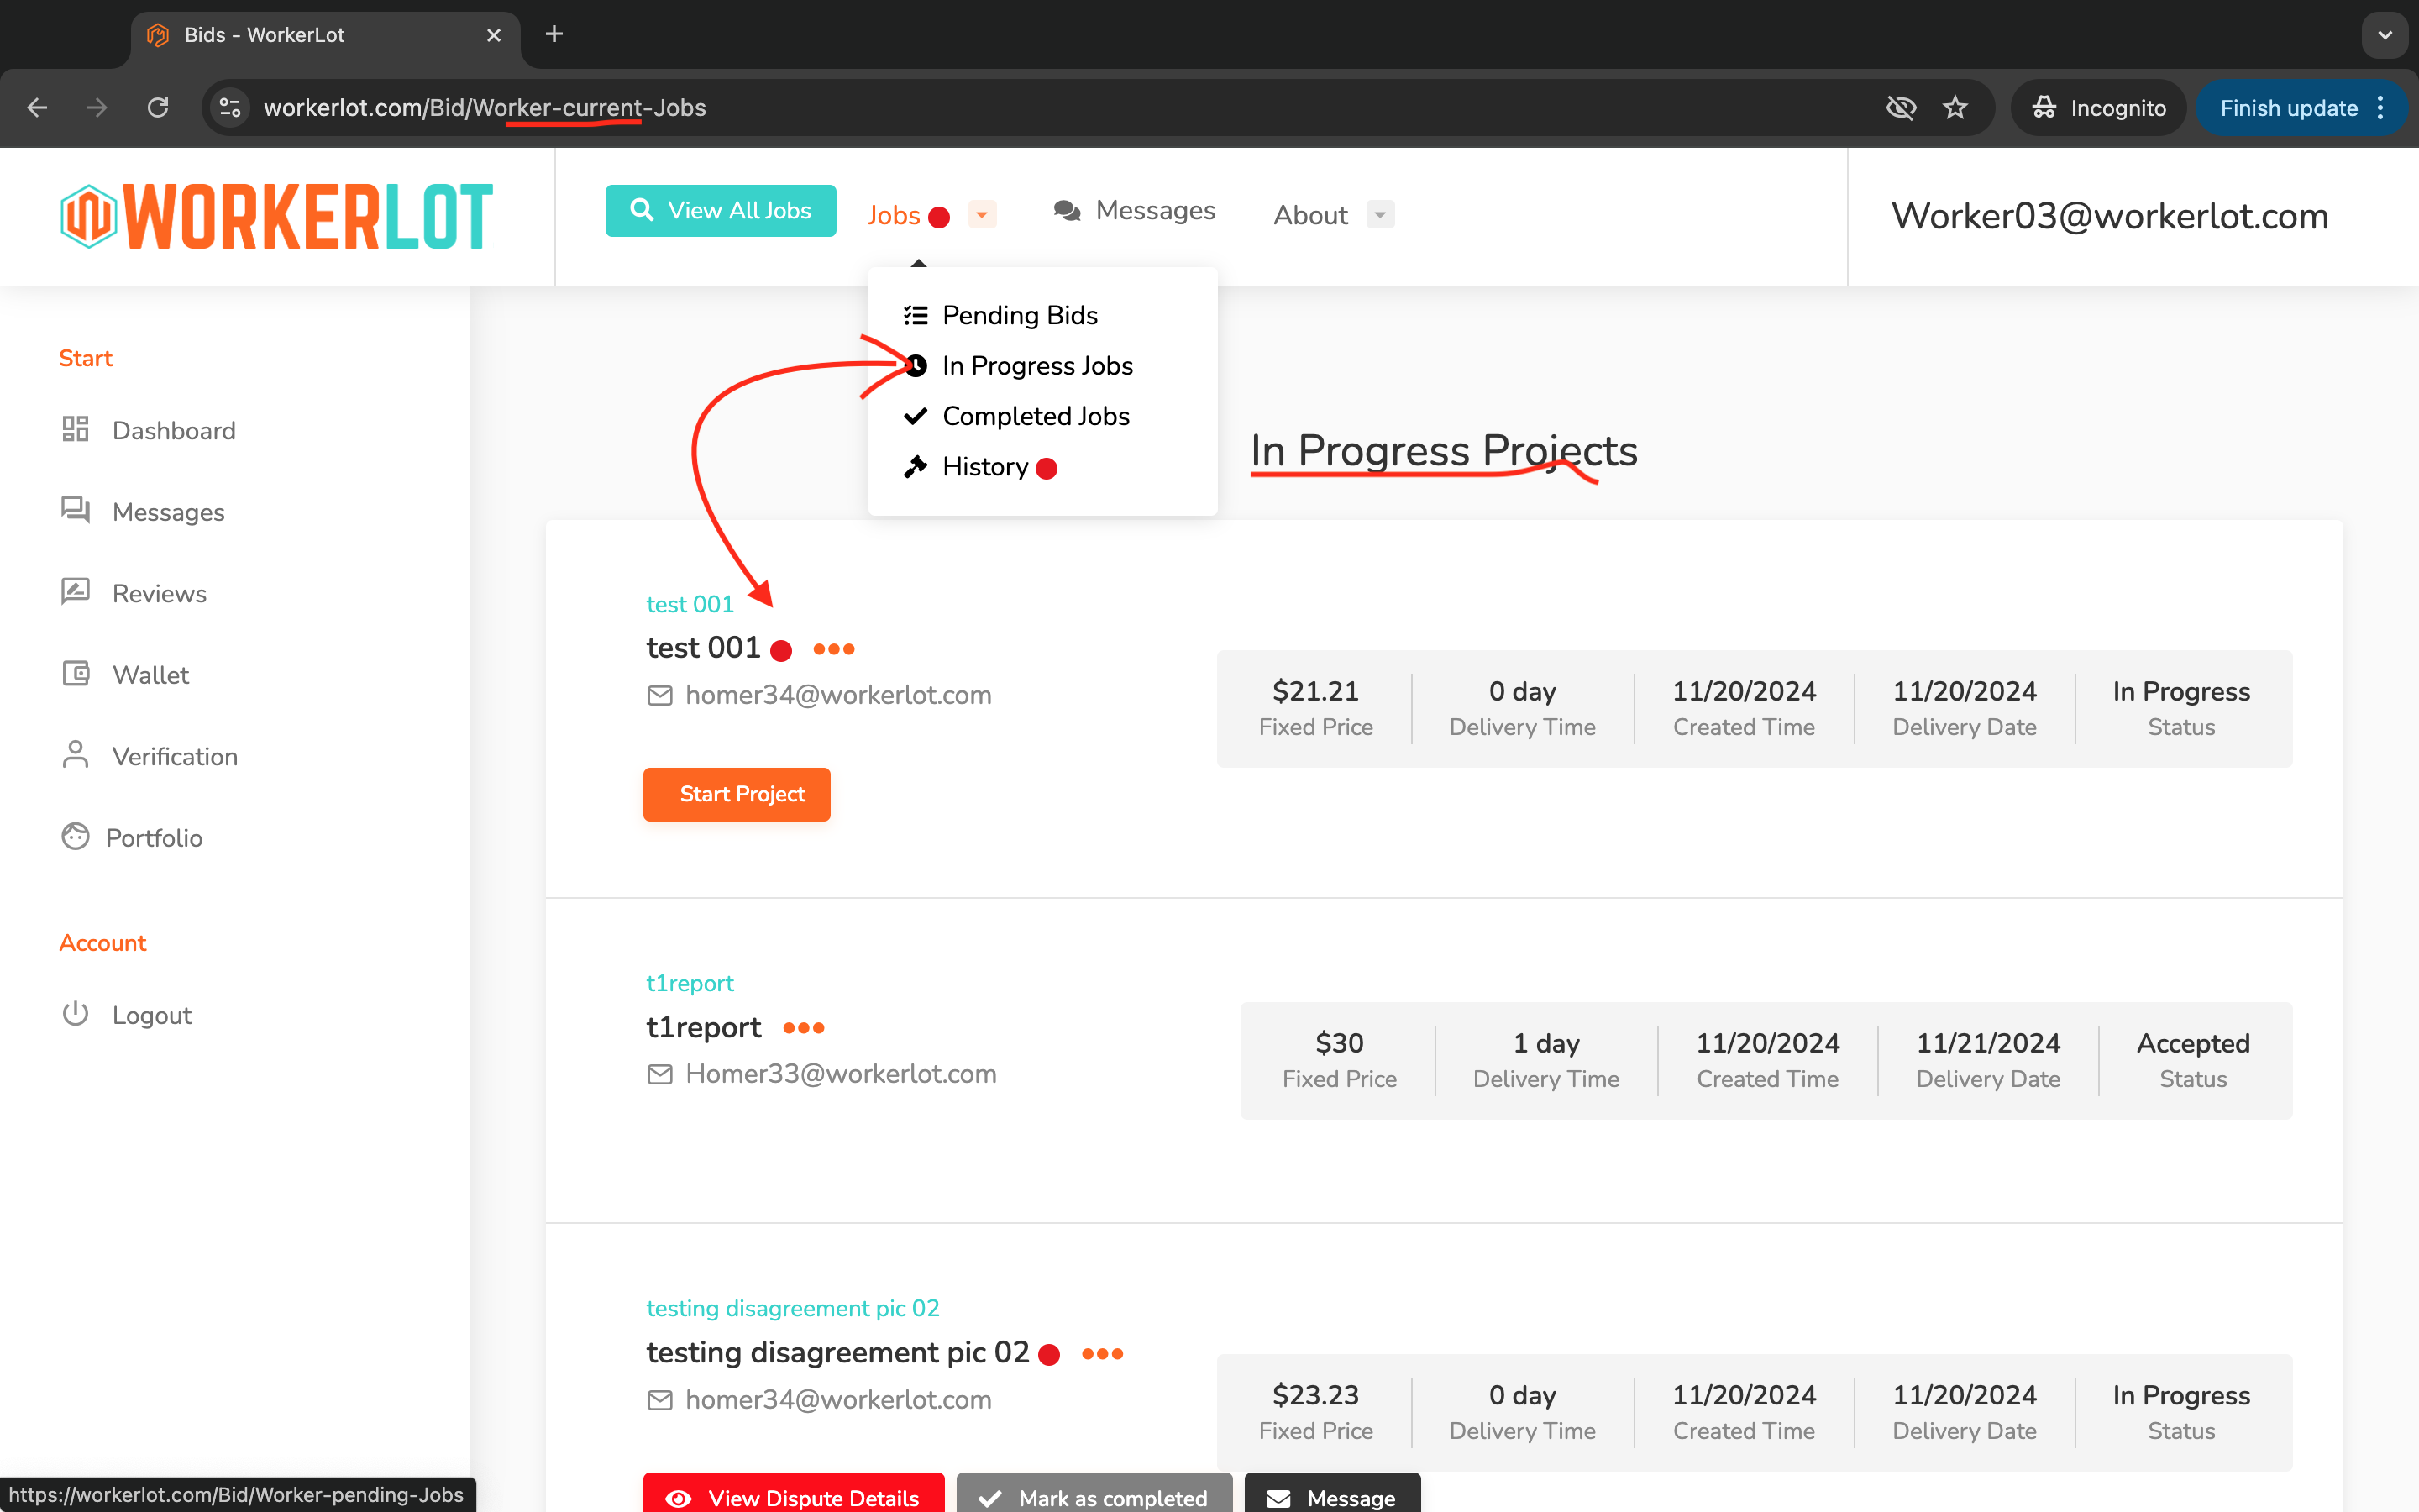Select Completed Jobs menu item
The image size is (2419, 1512).
(1035, 415)
